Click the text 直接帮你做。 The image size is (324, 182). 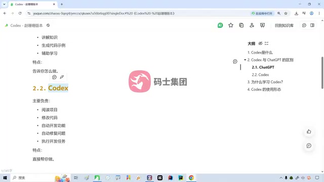44,159
